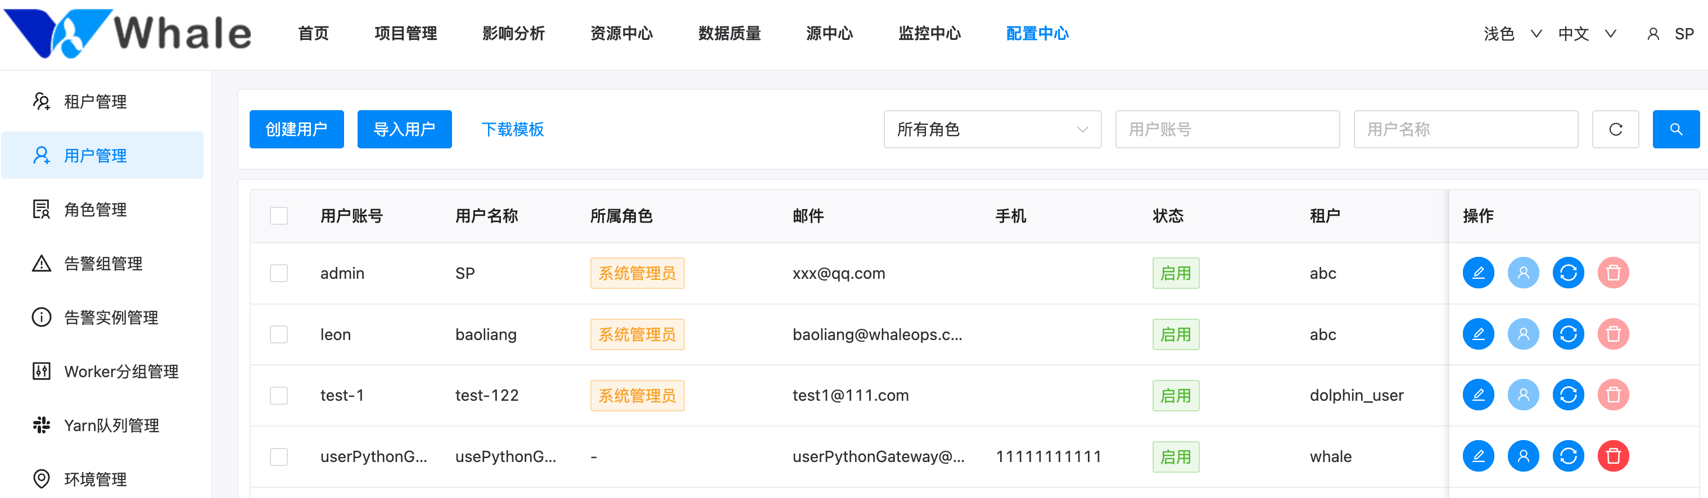Click the 环境管理 location pin icon
This screenshot has height=498, width=1708.
click(x=41, y=479)
